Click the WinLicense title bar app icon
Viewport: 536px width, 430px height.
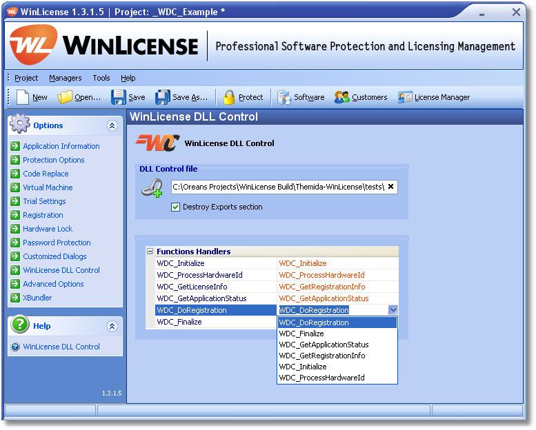tap(12, 12)
